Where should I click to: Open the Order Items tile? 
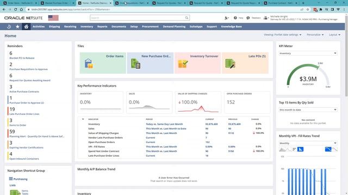pyautogui.click(x=103, y=63)
